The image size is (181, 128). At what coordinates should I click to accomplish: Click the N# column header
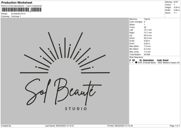tap(133, 60)
